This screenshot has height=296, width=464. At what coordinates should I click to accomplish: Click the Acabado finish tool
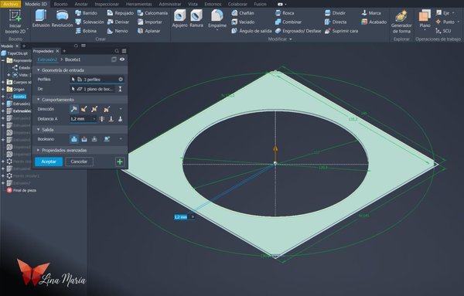pos(374,22)
